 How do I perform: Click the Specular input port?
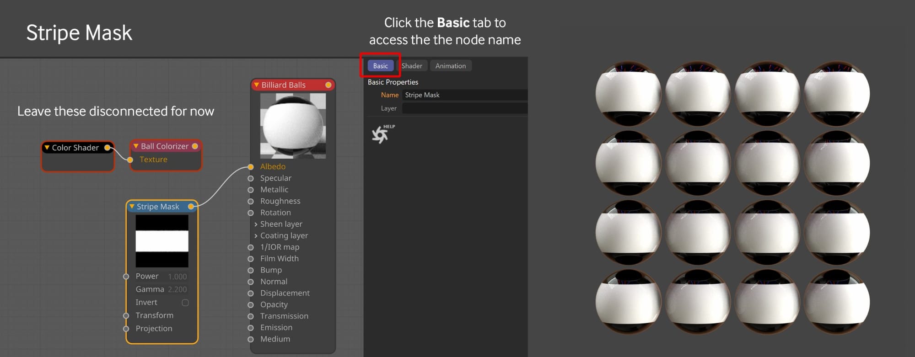pyautogui.click(x=251, y=178)
